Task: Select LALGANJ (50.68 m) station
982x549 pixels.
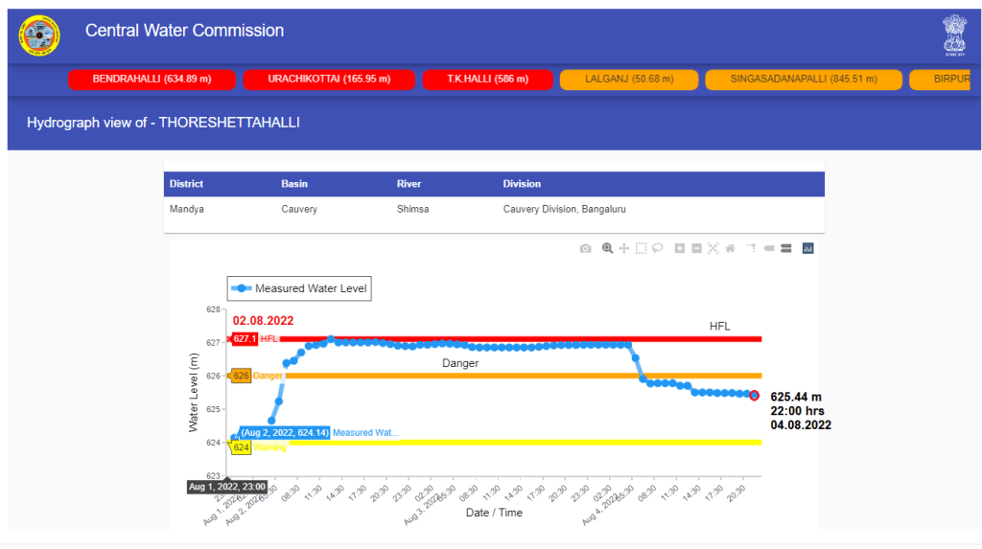Action: 628,79
